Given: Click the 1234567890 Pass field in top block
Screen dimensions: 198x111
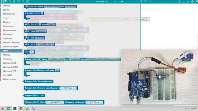Looking at the screenshot, I should point(71,6).
